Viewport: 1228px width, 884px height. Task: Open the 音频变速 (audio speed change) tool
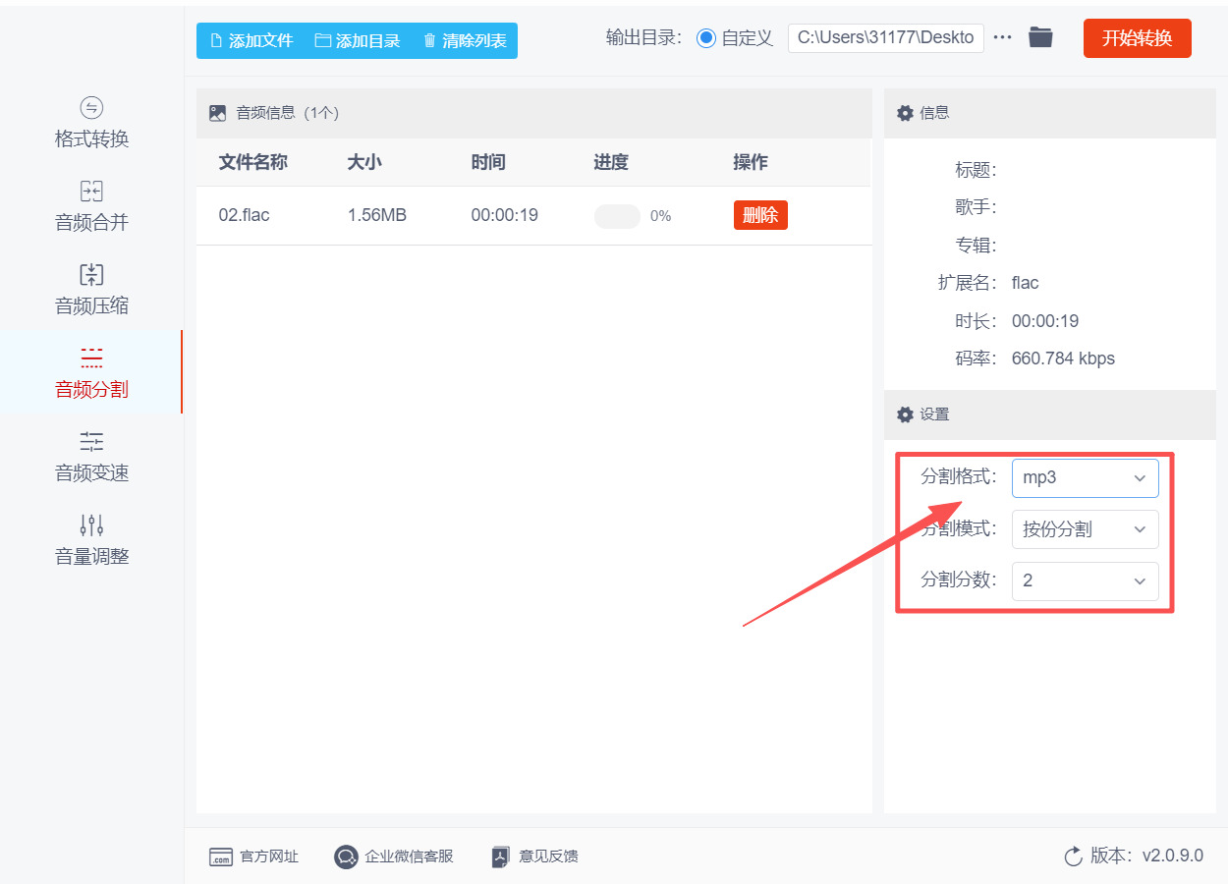(90, 457)
